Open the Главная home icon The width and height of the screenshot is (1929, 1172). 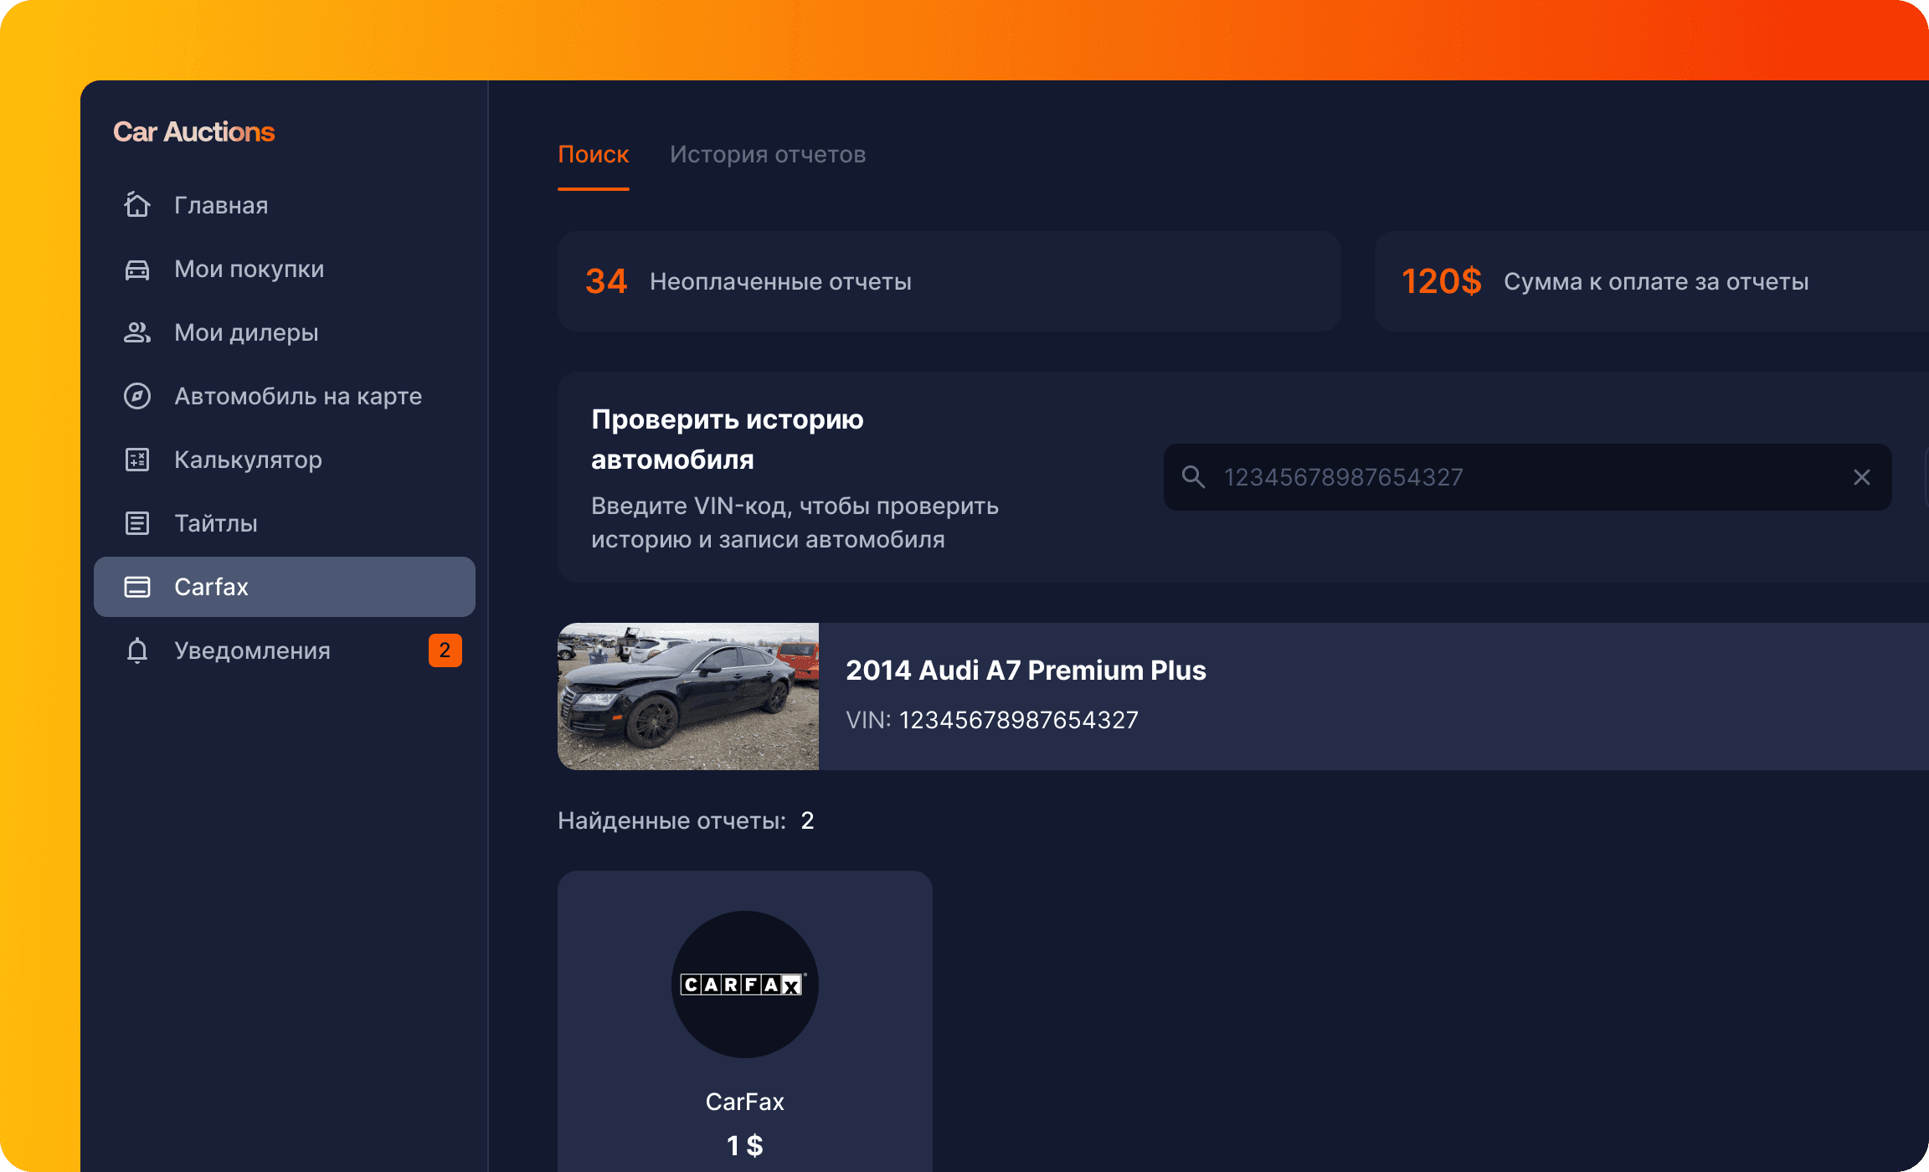[136, 205]
